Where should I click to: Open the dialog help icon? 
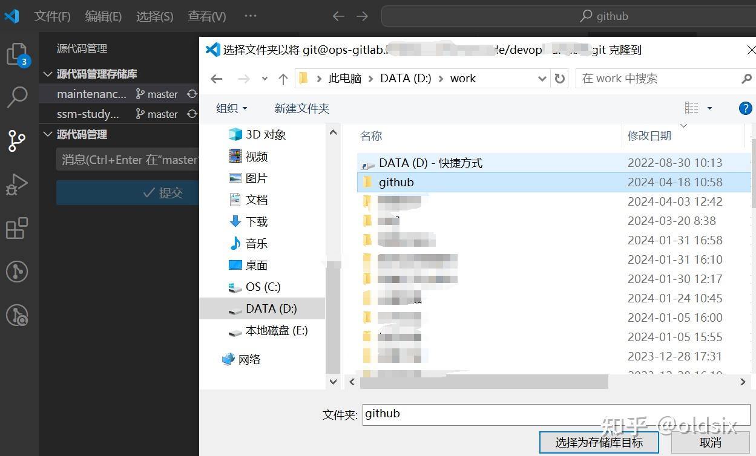(745, 108)
